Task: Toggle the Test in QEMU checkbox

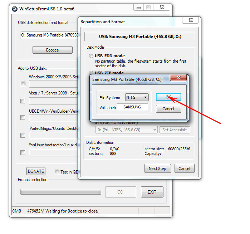Action: 57,172
